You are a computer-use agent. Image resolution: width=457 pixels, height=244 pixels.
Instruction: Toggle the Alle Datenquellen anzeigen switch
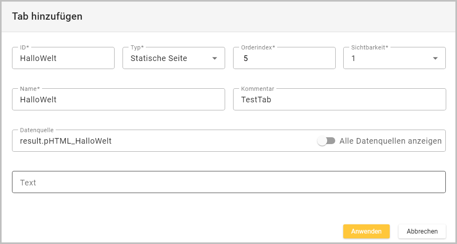[326, 141]
